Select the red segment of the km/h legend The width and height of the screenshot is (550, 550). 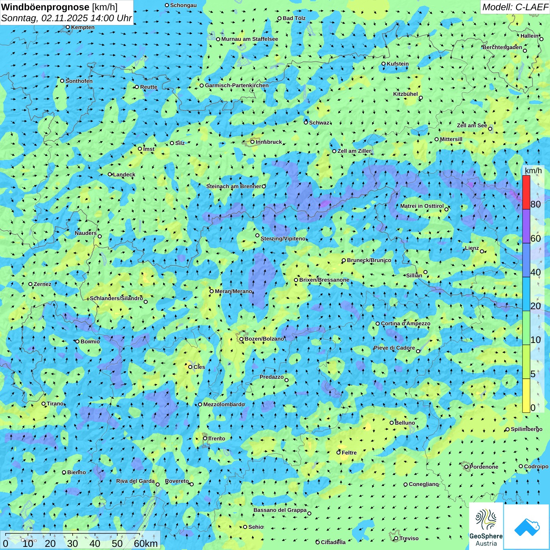[x=526, y=192]
